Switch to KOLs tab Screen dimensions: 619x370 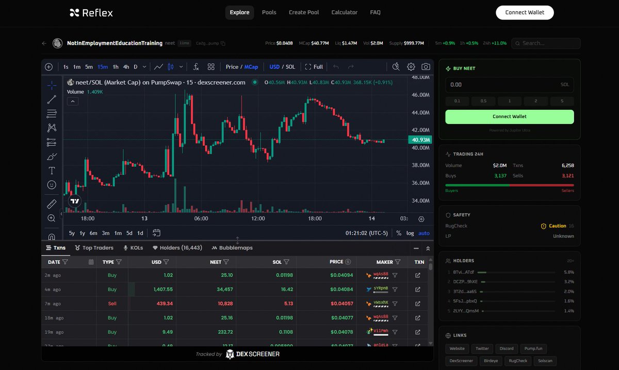[x=133, y=248]
